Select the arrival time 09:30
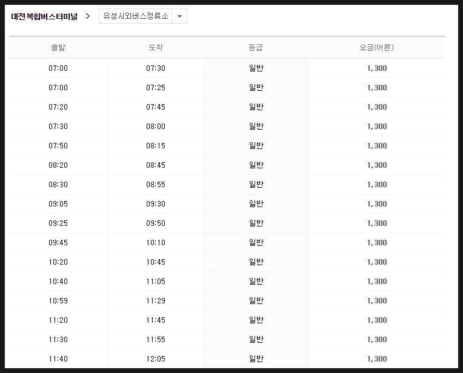Image resolution: width=463 pixels, height=373 pixels. coord(156,204)
